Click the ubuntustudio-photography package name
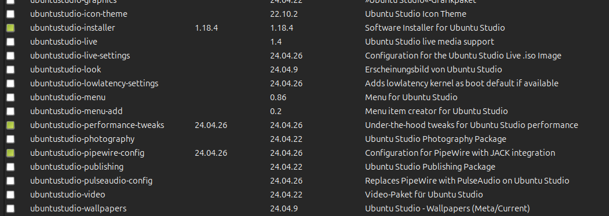The width and height of the screenshot is (609, 216). click(82, 139)
